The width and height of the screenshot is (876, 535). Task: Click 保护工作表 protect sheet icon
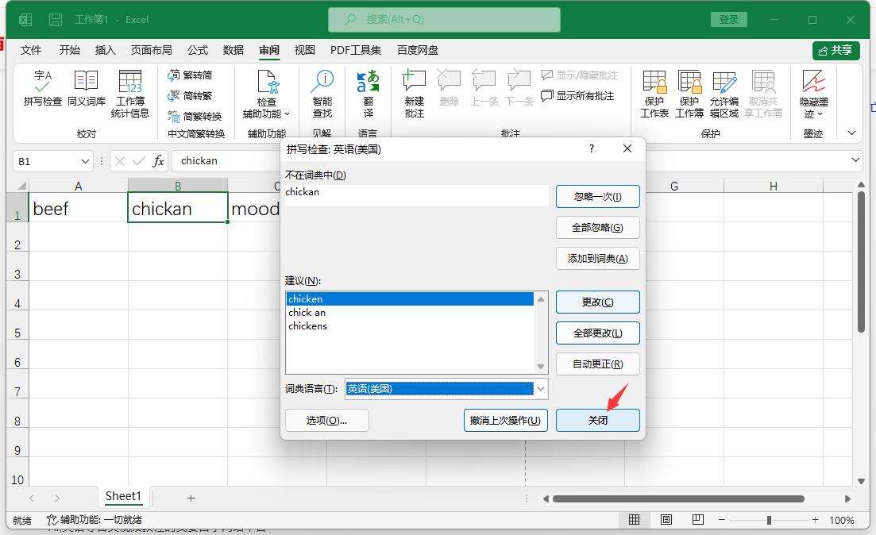point(654,94)
